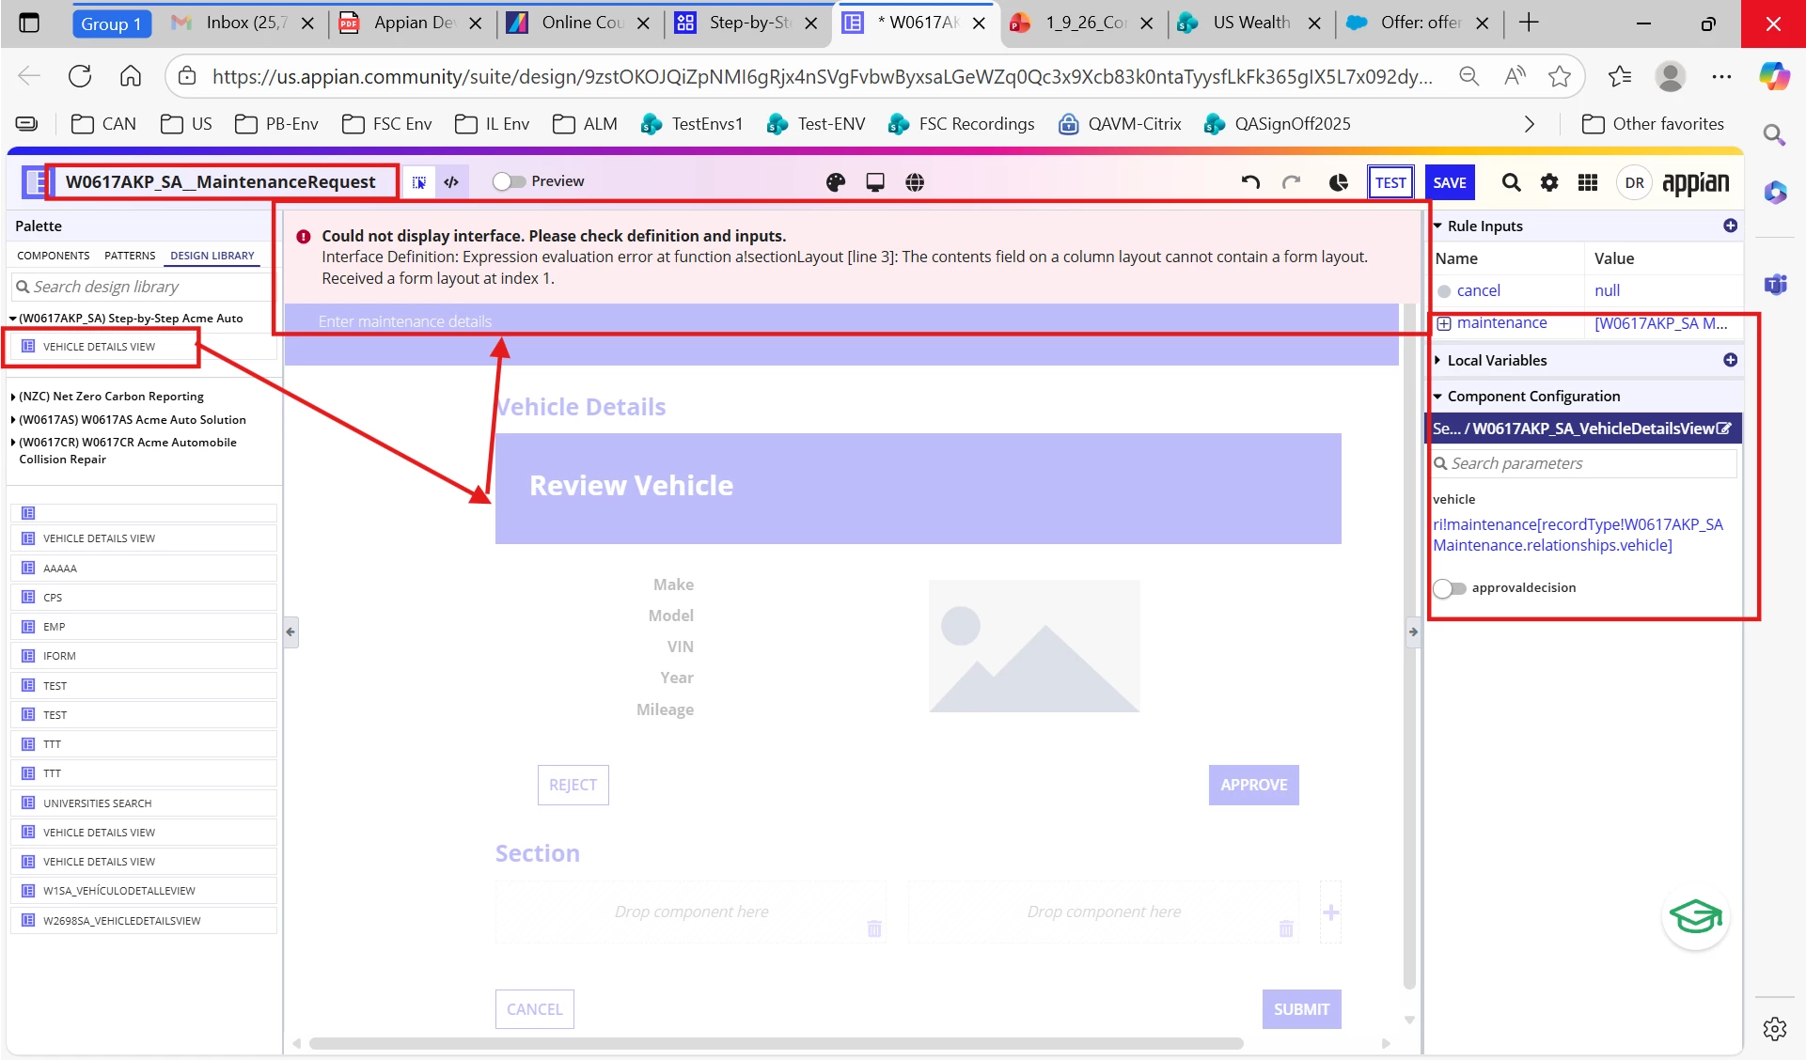Click the canvas horizontal scrollbar

coord(777,1043)
